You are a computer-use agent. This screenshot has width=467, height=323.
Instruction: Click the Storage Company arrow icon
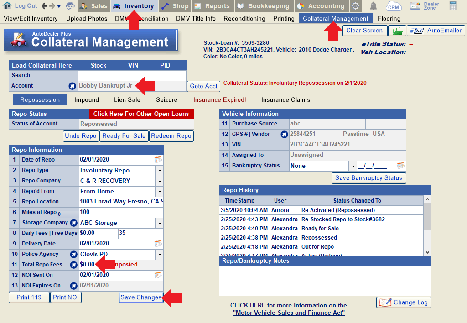coord(73,223)
